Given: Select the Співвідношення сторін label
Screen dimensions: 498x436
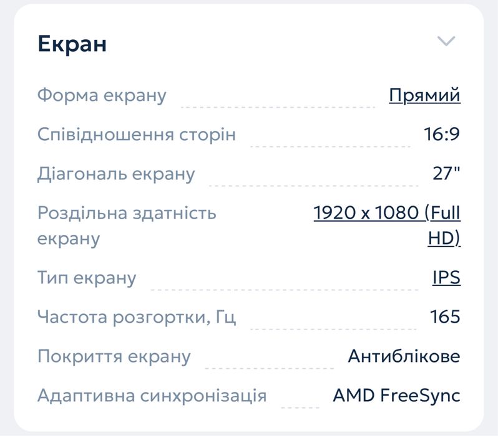Looking at the screenshot, I should tap(137, 134).
